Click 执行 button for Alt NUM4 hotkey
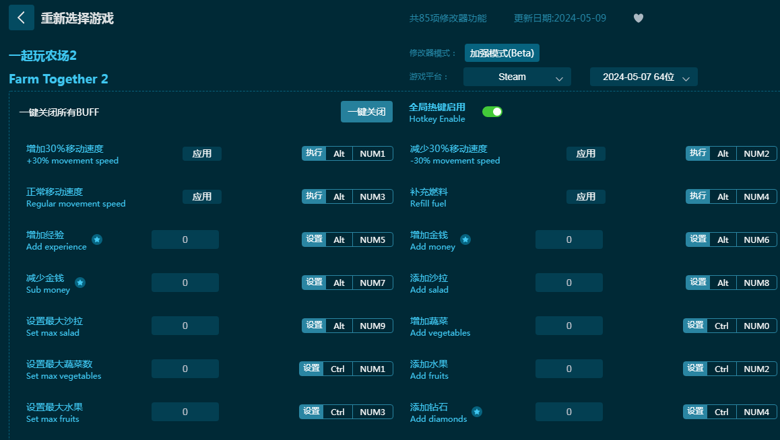This screenshot has height=440, width=780. click(x=698, y=196)
